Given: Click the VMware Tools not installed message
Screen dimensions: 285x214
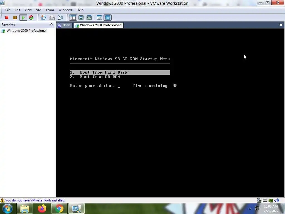Looking at the screenshot, I should point(35,200).
